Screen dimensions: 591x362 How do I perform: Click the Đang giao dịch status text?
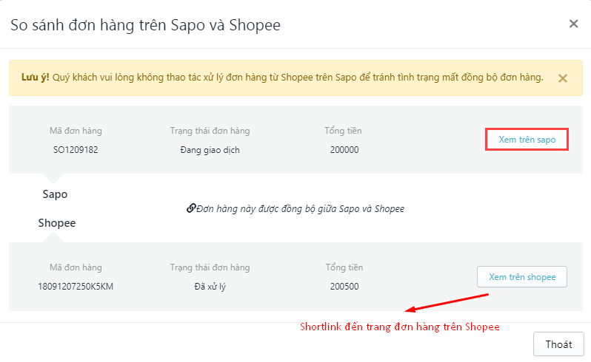coord(210,150)
